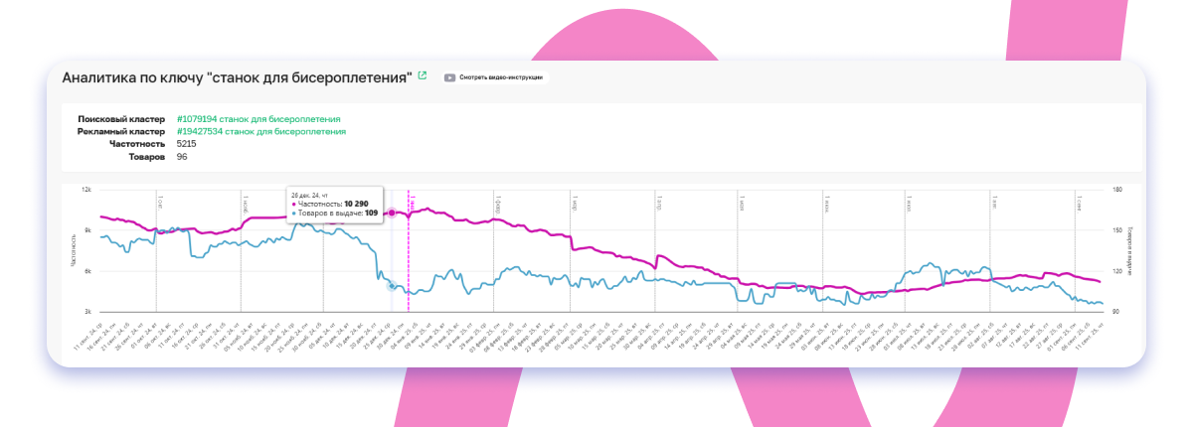Screen dimensions: 1193x427
Task: Click the 1 сент. month marker line
Action: (1074, 258)
